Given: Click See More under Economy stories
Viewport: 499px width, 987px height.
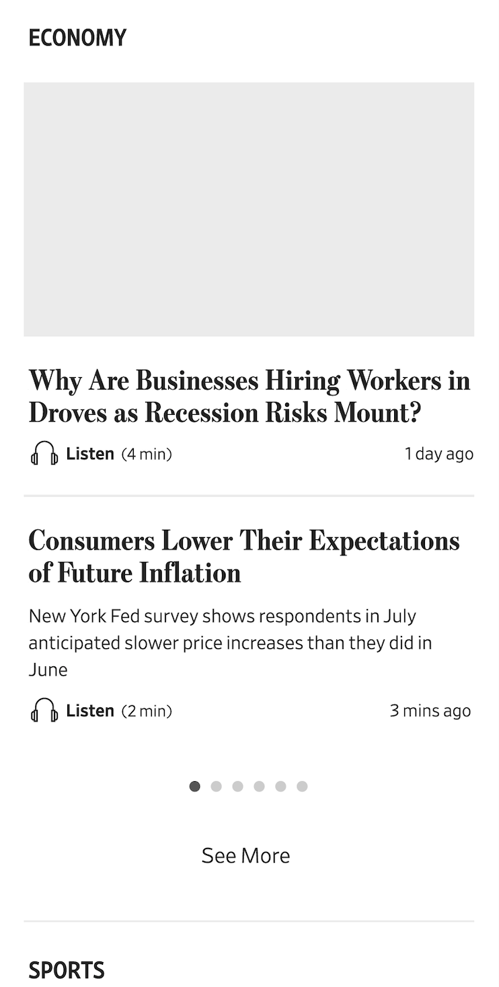Looking at the screenshot, I should coord(246,855).
